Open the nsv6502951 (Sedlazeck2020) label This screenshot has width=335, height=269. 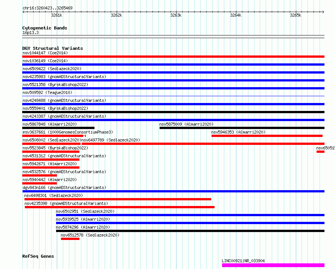pyautogui.click(x=85, y=211)
